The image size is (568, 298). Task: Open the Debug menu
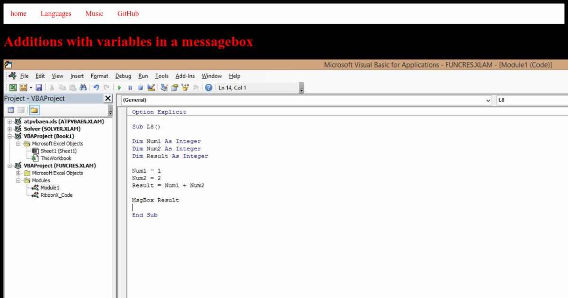coord(123,76)
